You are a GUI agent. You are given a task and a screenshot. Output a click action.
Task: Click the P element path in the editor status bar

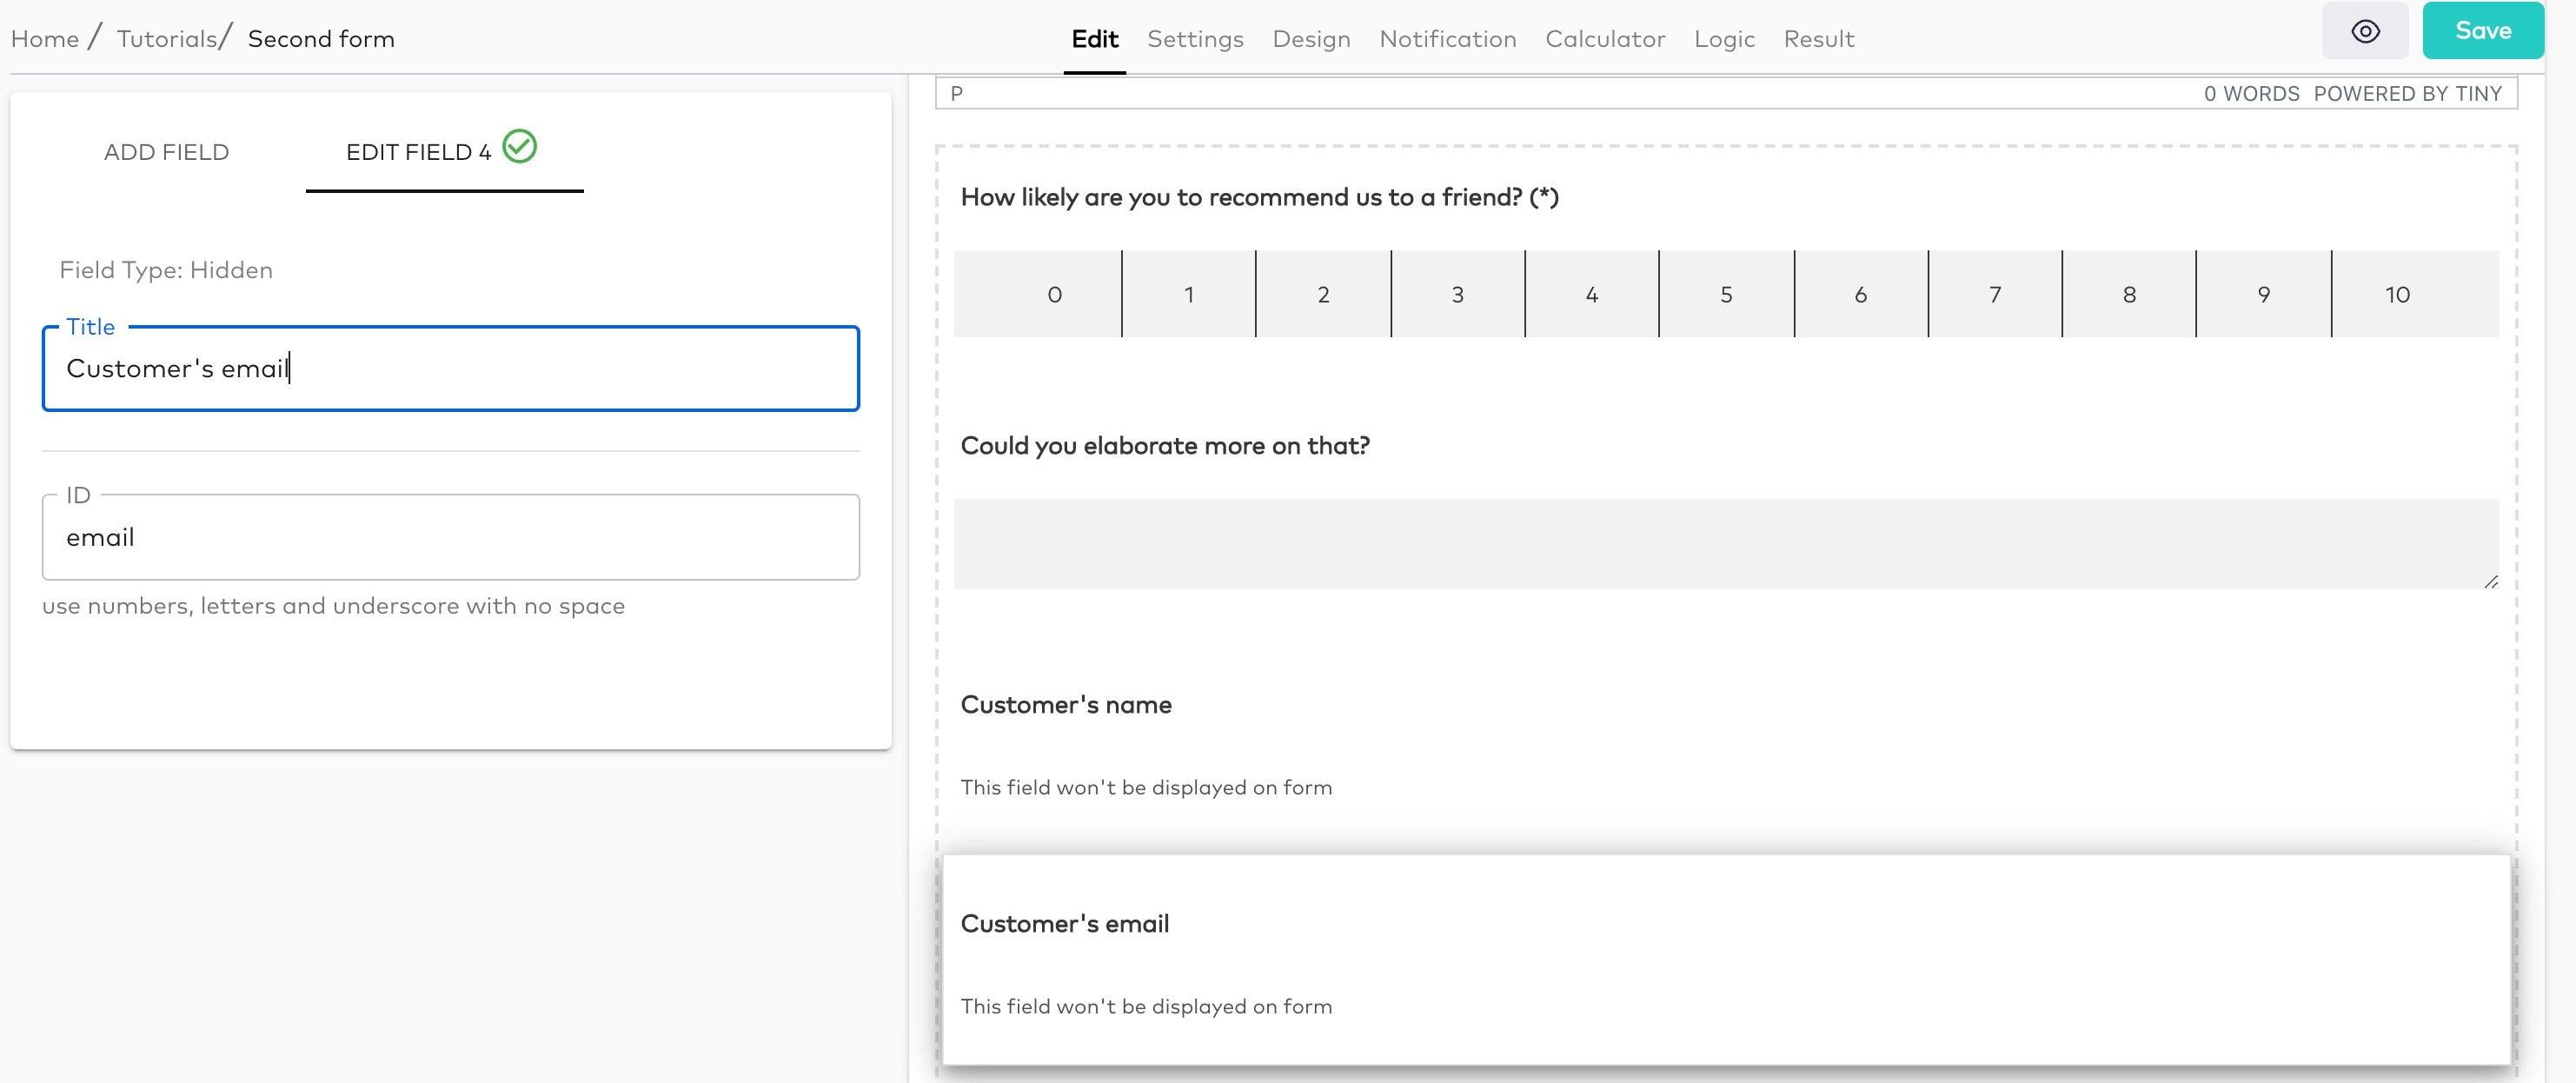click(957, 93)
